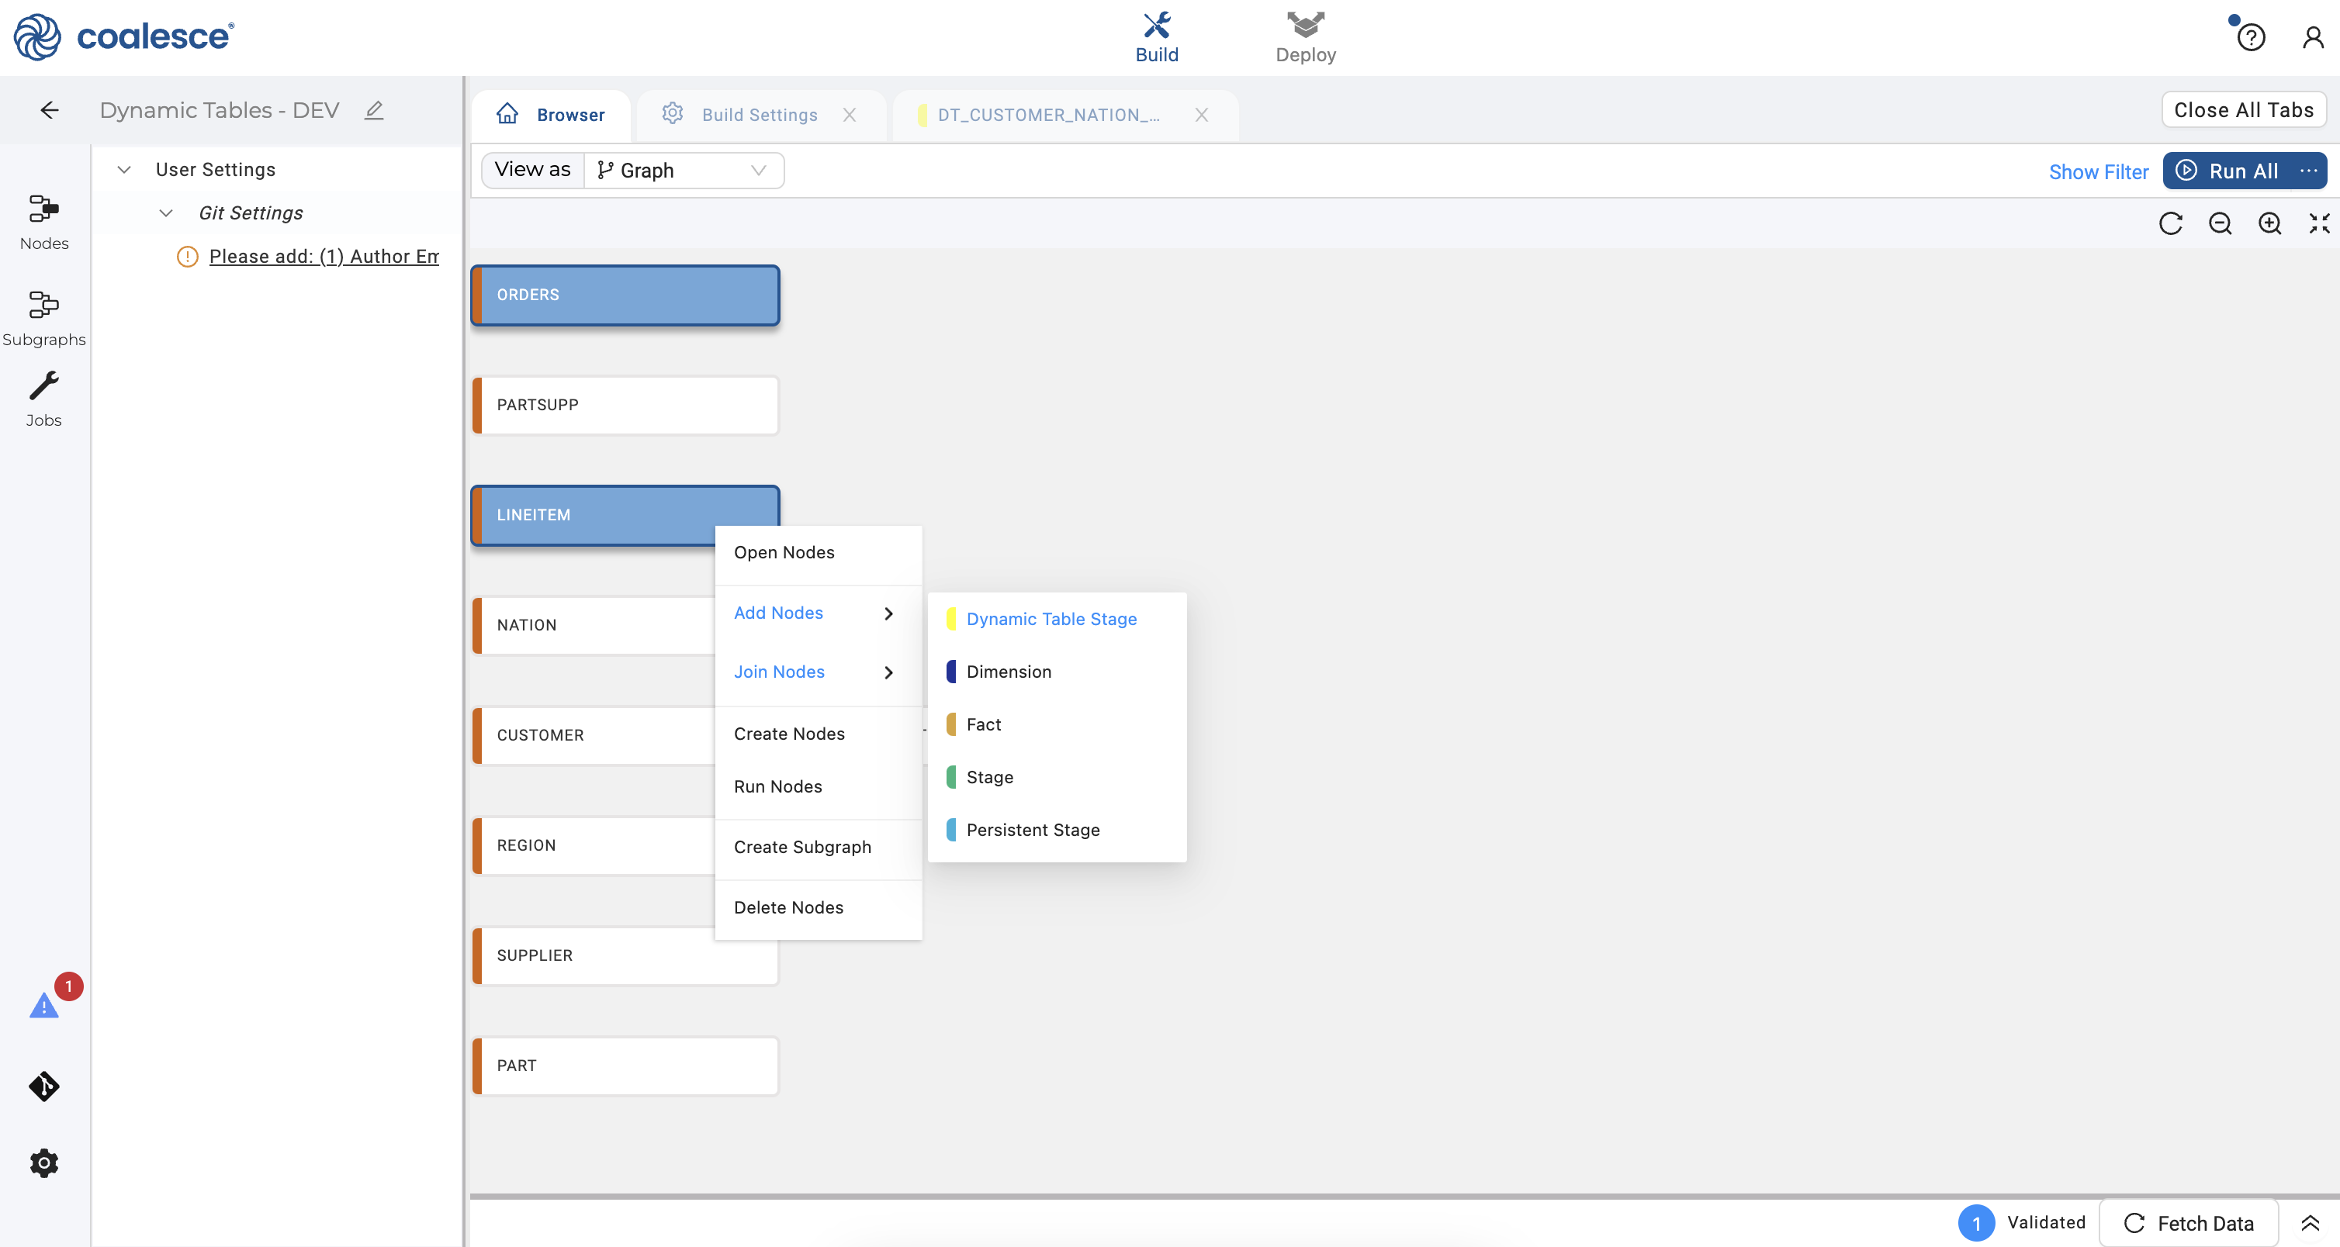Expand the bottom data panel chevrons
The image size is (2340, 1247).
click(x=2309, y=1222)
